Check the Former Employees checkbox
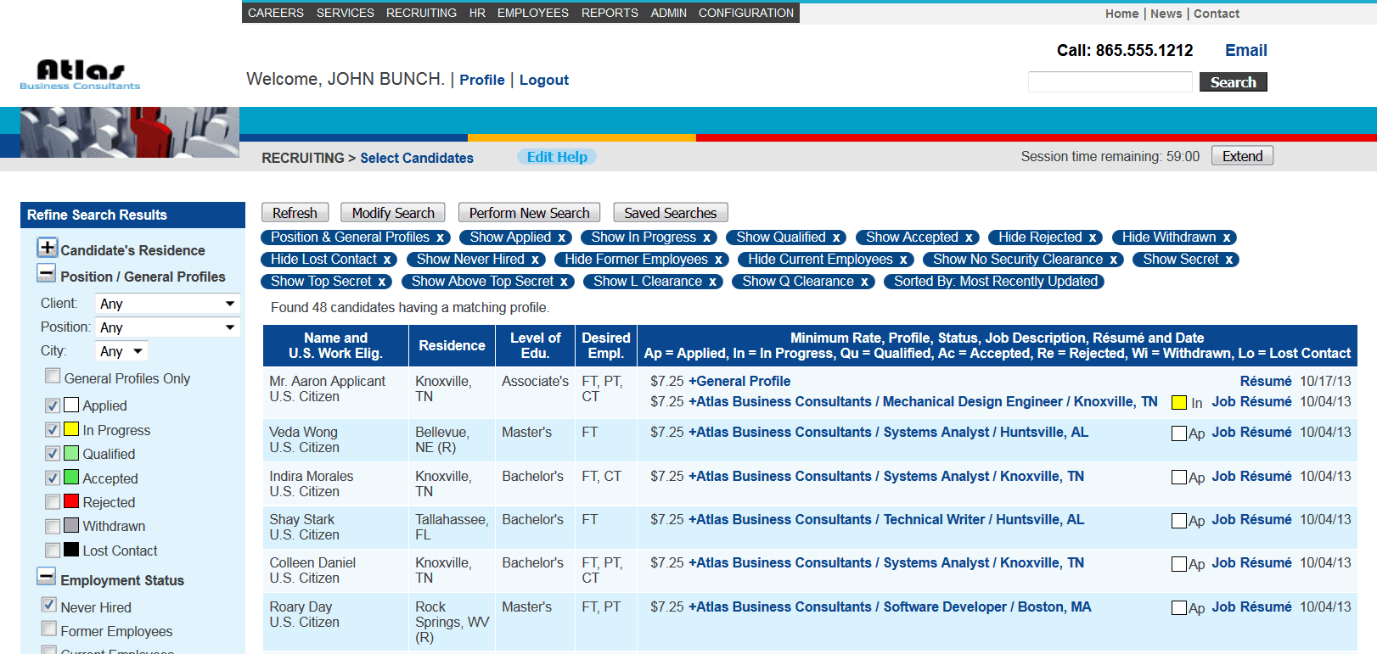 coord(49,629)
